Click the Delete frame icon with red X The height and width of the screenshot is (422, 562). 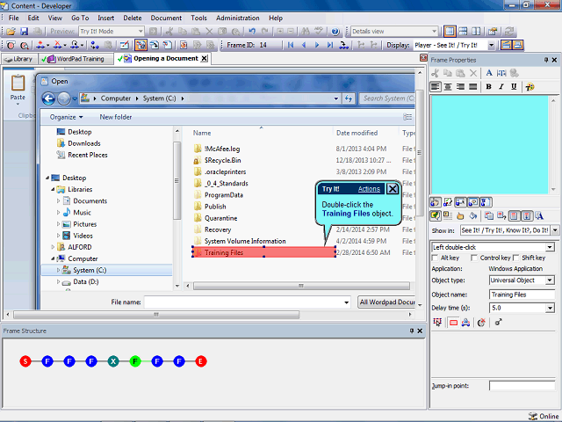point(57,45)
